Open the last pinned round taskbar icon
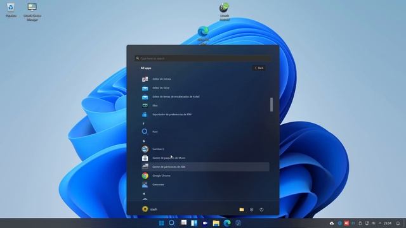 [x=239, y=223]
